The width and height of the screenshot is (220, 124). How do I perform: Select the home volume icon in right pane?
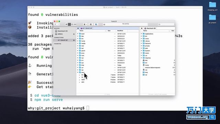[144, 65]
